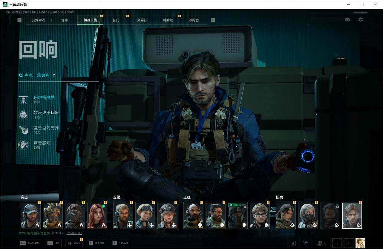Image resolution: width=383 pixels, height=249 pixels.
Task: Select assault operator wearing tan camo helmet
Action: (53, 216)
